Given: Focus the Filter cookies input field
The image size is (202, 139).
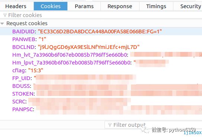Looking at the screenshot, I should click(x=101, y=15).
